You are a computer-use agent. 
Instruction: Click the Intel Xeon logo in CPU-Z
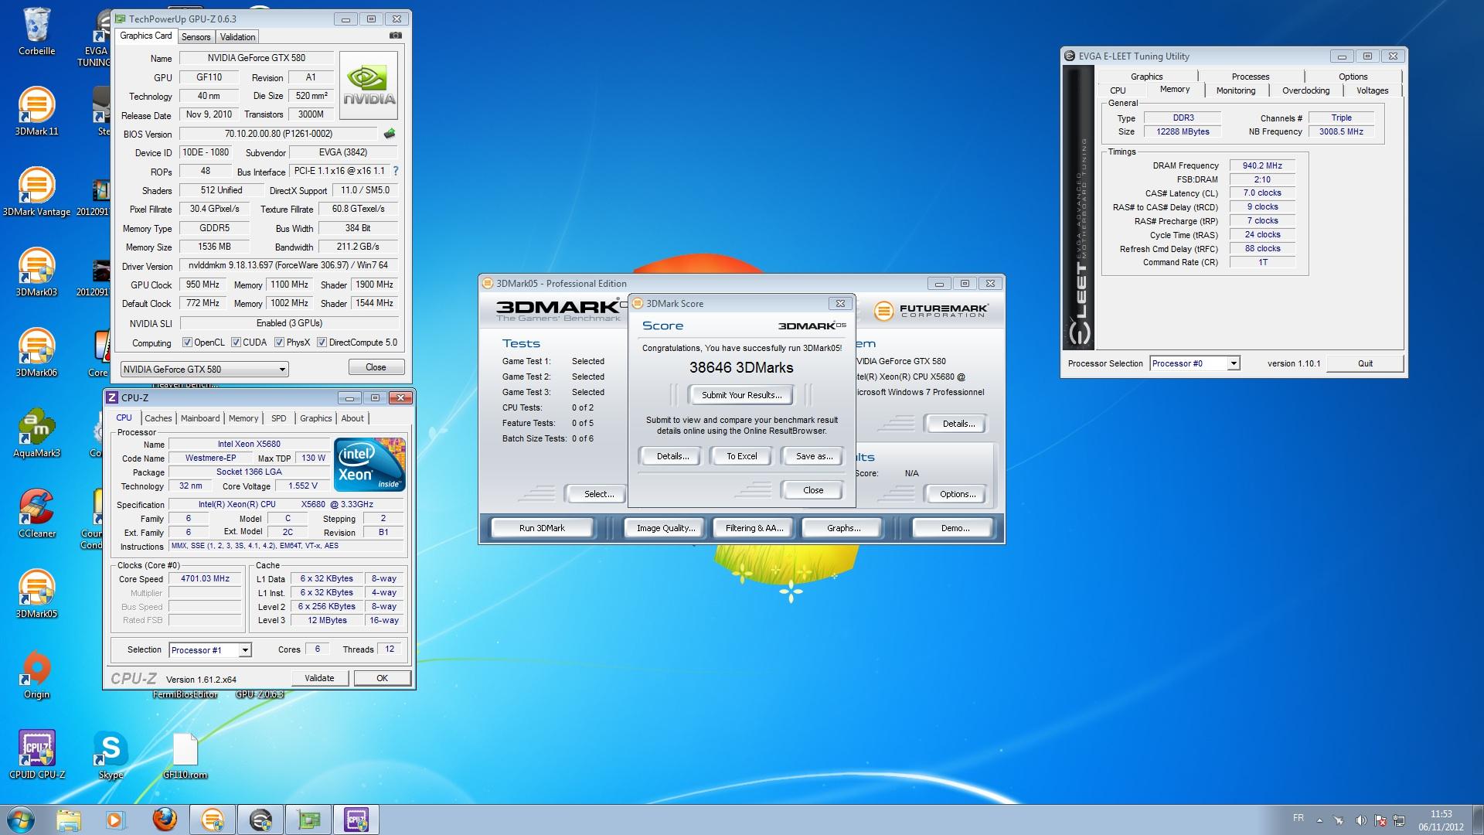coord(369,465)
